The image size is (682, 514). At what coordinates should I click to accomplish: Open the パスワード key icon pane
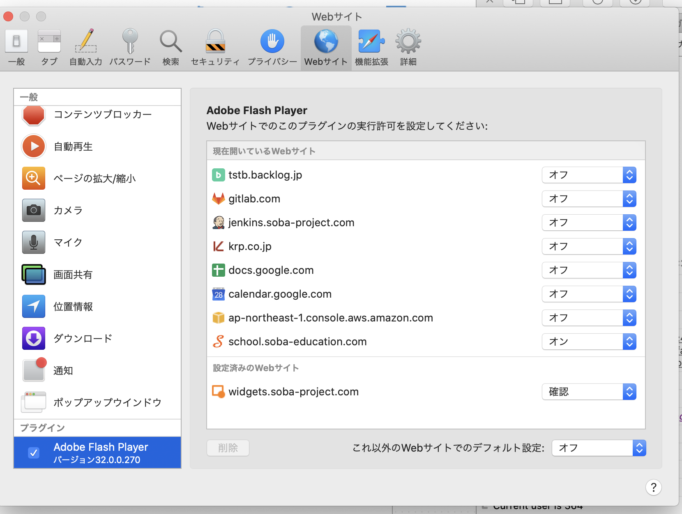coord(130,48)
